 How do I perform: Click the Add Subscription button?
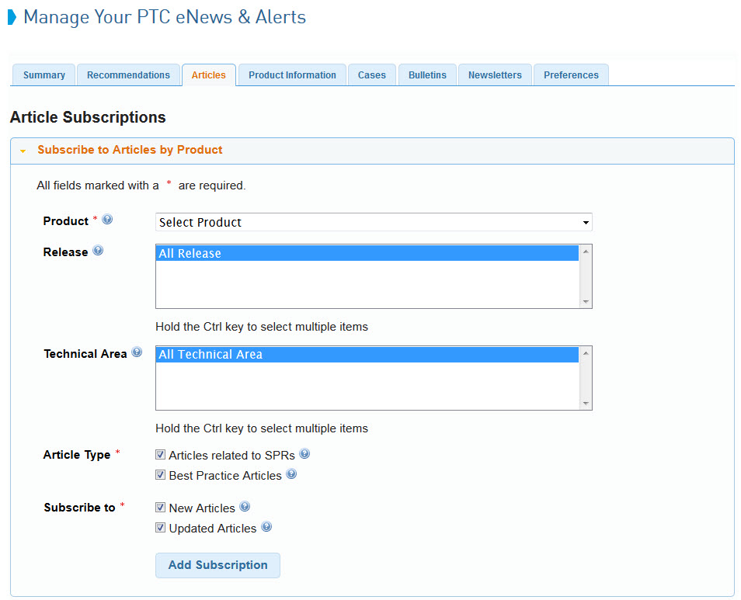click(217, 565)
